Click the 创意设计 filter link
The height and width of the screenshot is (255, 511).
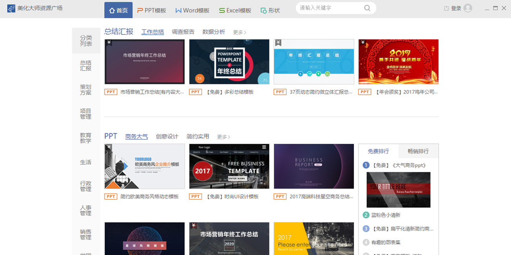tap(167, 137)
